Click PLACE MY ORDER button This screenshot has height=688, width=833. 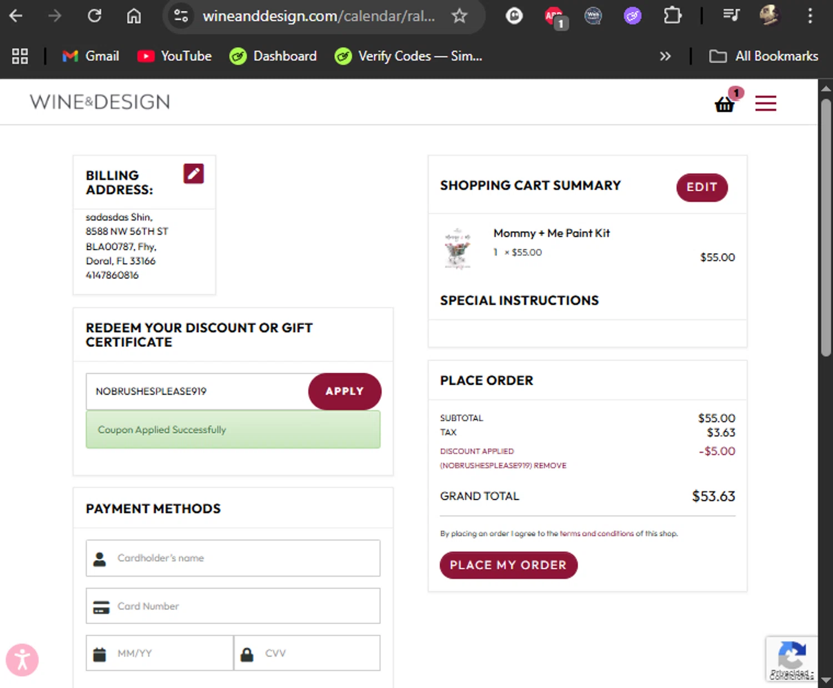509,565
